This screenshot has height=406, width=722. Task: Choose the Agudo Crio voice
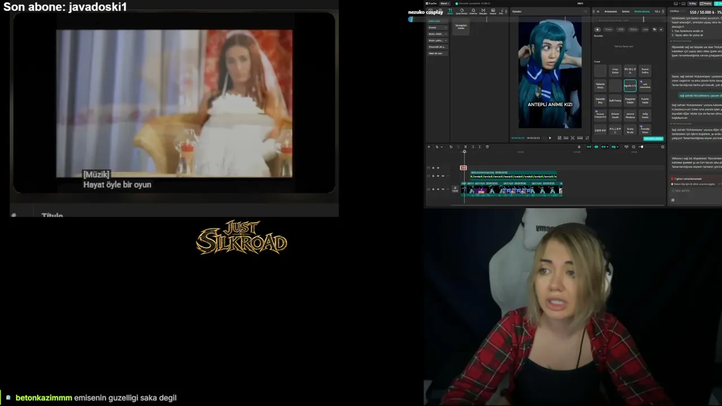[x=630, y=86]
